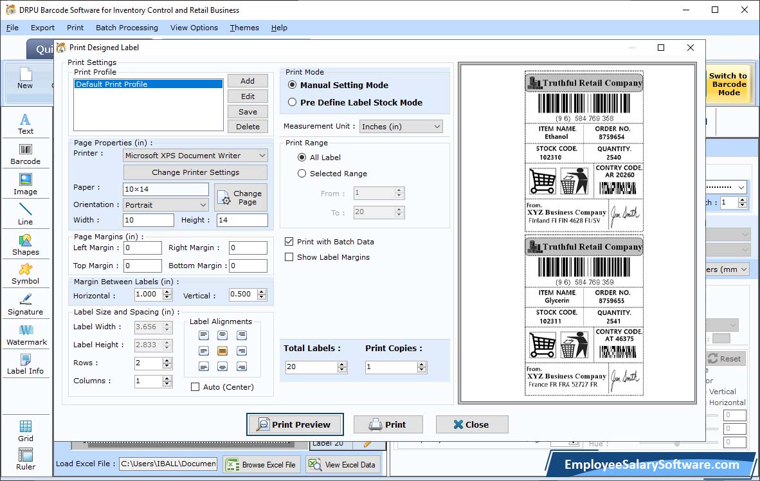Click the Edit profile button
The image size is (760, 481).
click(248, 96)
